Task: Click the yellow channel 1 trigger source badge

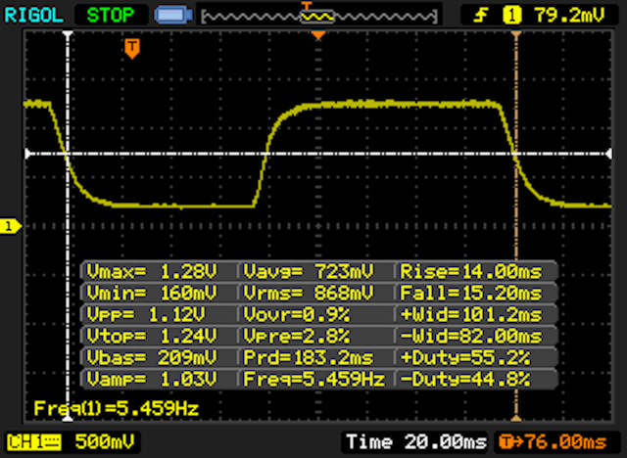Action: tap(512, 16)
